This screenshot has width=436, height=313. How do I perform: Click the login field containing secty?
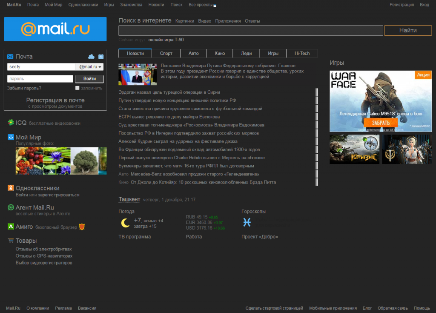tap(41, 67)
